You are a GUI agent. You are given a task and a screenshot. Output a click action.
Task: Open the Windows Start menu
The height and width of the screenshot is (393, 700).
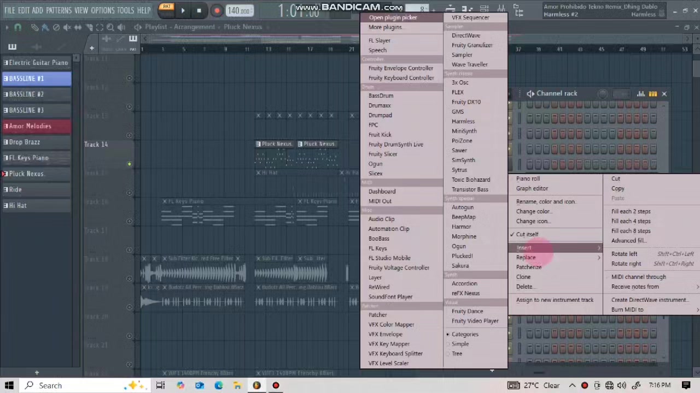(x=9, y=385)
